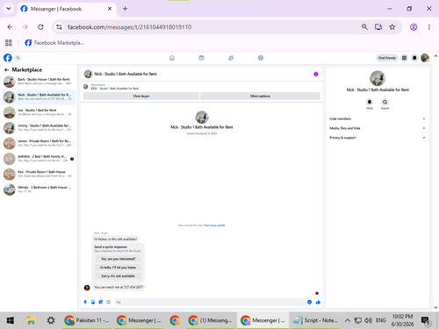
Task: Record a voice clip microphone icon
Action: point(85,302)
